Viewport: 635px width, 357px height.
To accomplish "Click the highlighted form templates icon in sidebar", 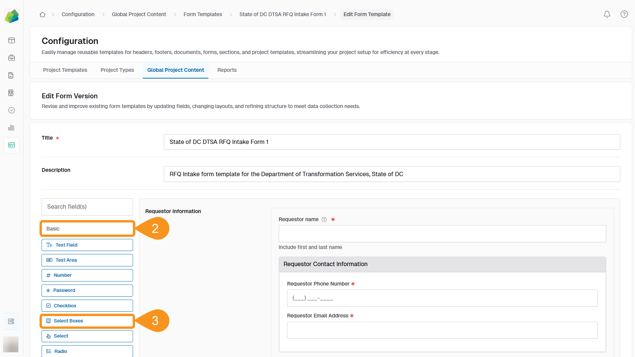I will click(11, 145).
